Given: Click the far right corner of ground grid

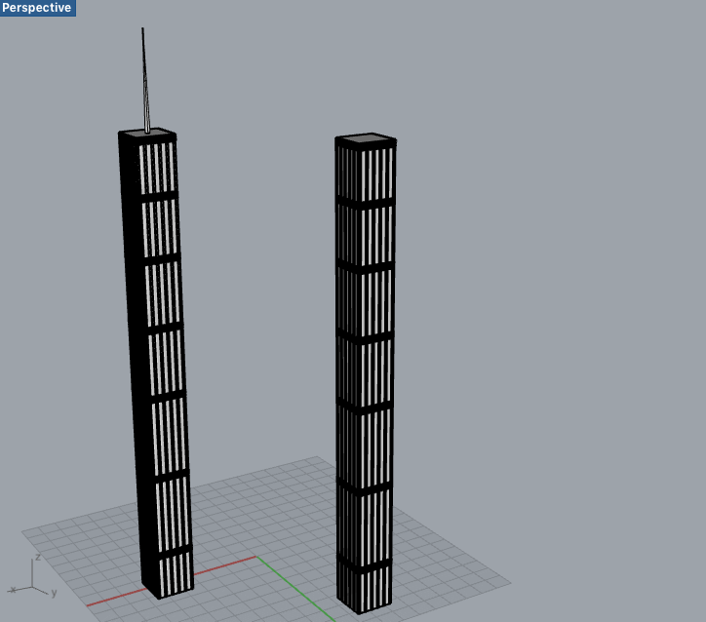Looking at the screenshot, I should 509,585.
